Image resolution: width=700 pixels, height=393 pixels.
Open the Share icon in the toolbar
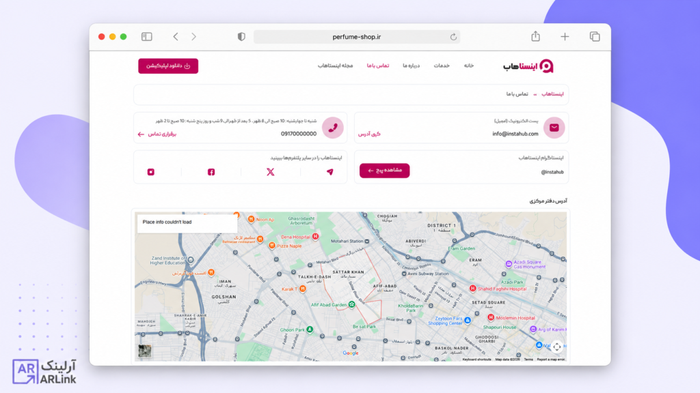click(x=535, y=36)
